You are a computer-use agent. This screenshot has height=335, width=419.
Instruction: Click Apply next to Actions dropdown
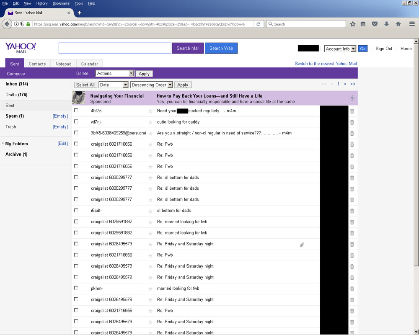pyautogui.click(x=144, y=74)
